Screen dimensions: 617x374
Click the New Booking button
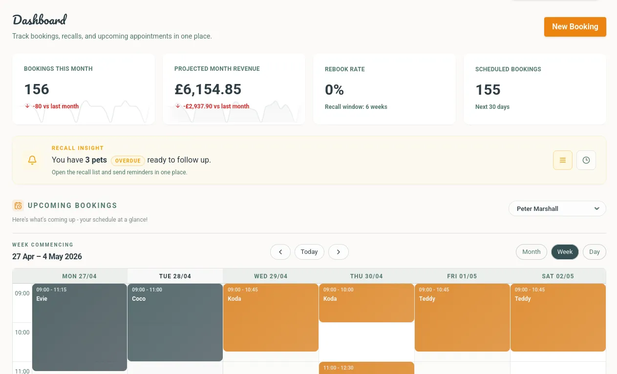[x=575, y=27]
